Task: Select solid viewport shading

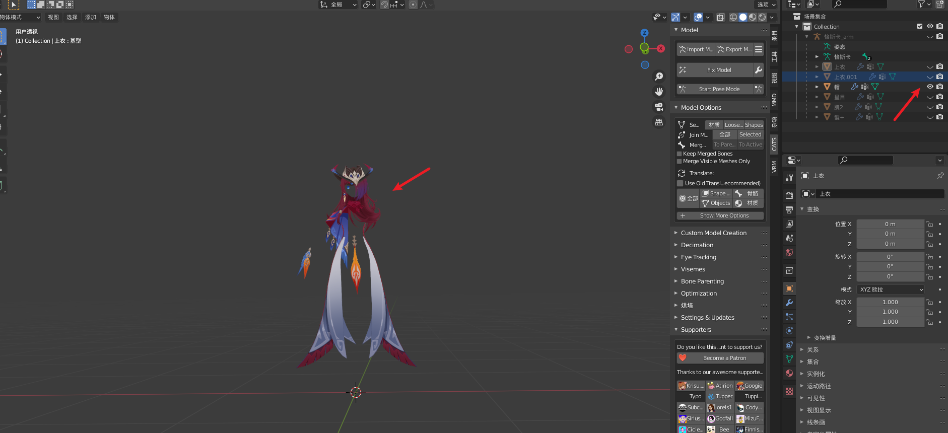Action: (x=743, y=17)
